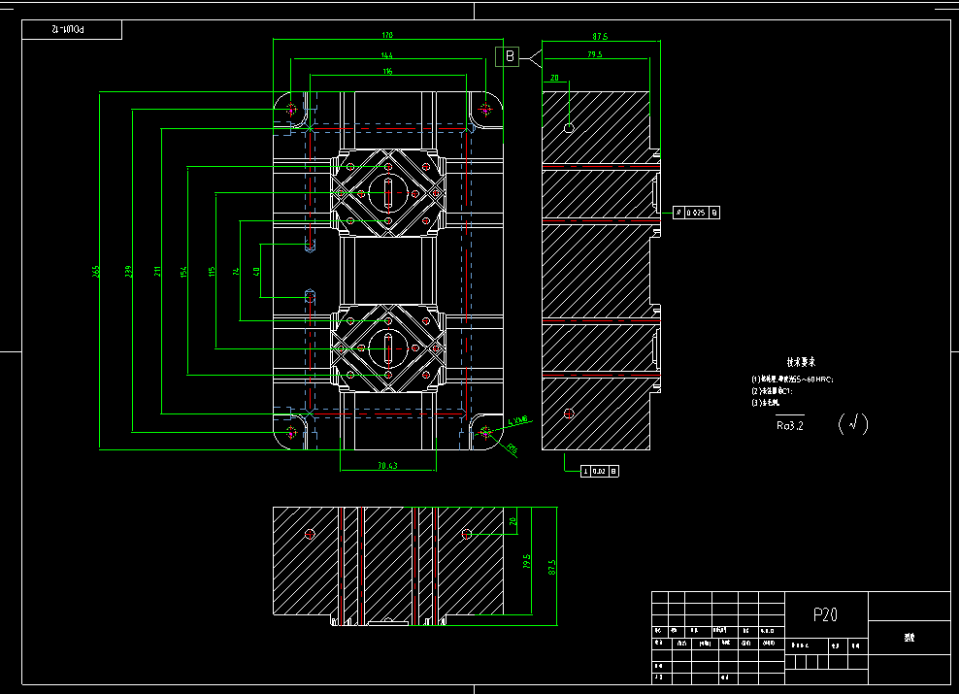This screenshot has height=694, width=959.
Task: Select the 144 horizontal dimension text
Action: (x=386, y=55)
